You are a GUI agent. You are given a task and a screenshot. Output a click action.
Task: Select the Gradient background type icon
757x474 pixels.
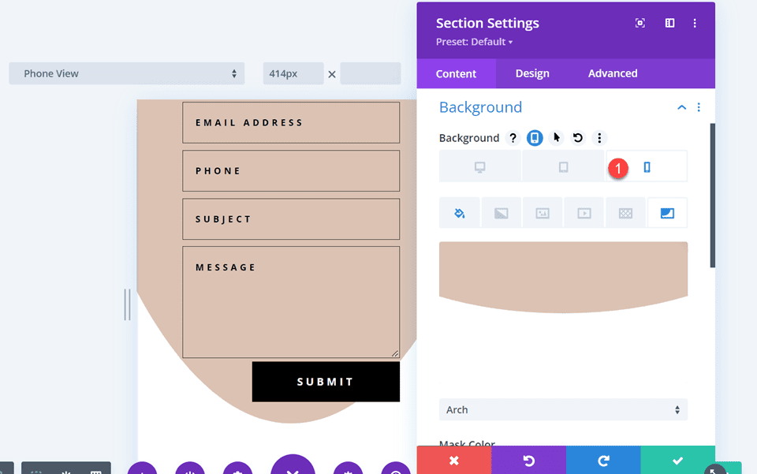click(x=501, y=212)
